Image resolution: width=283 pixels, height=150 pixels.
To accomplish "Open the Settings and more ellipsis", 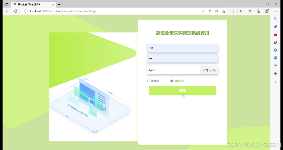I will coord(275,11).
